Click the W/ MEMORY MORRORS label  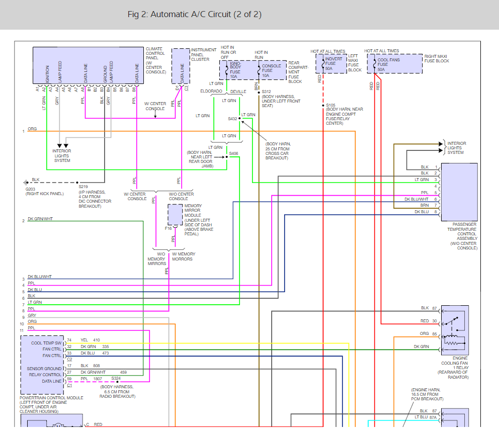pos(184,256)
